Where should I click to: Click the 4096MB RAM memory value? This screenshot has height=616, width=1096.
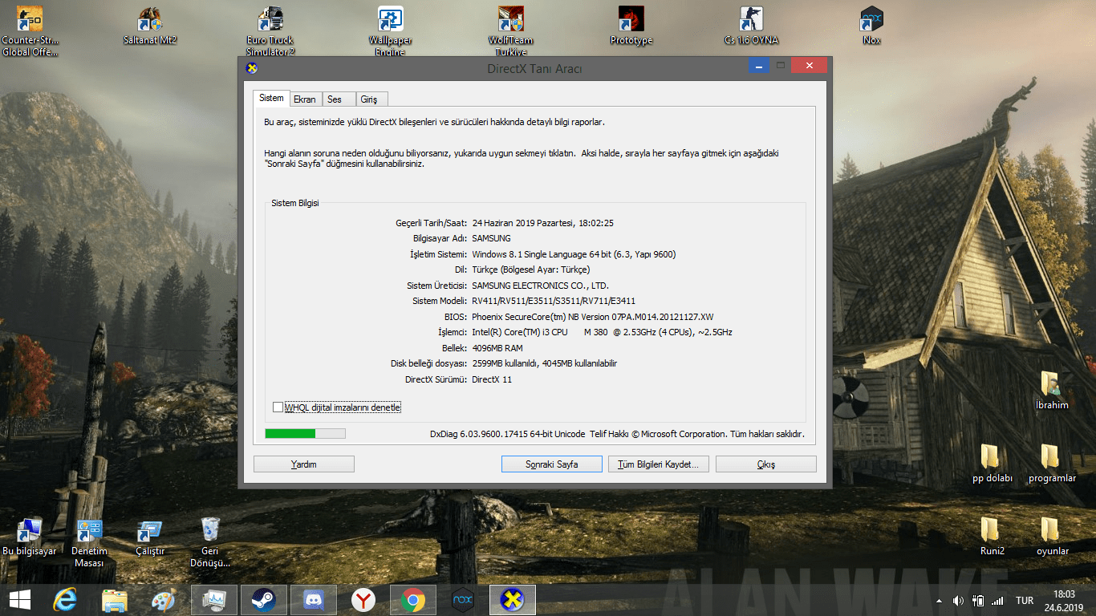pyautogui.click(x=497, y=348)
